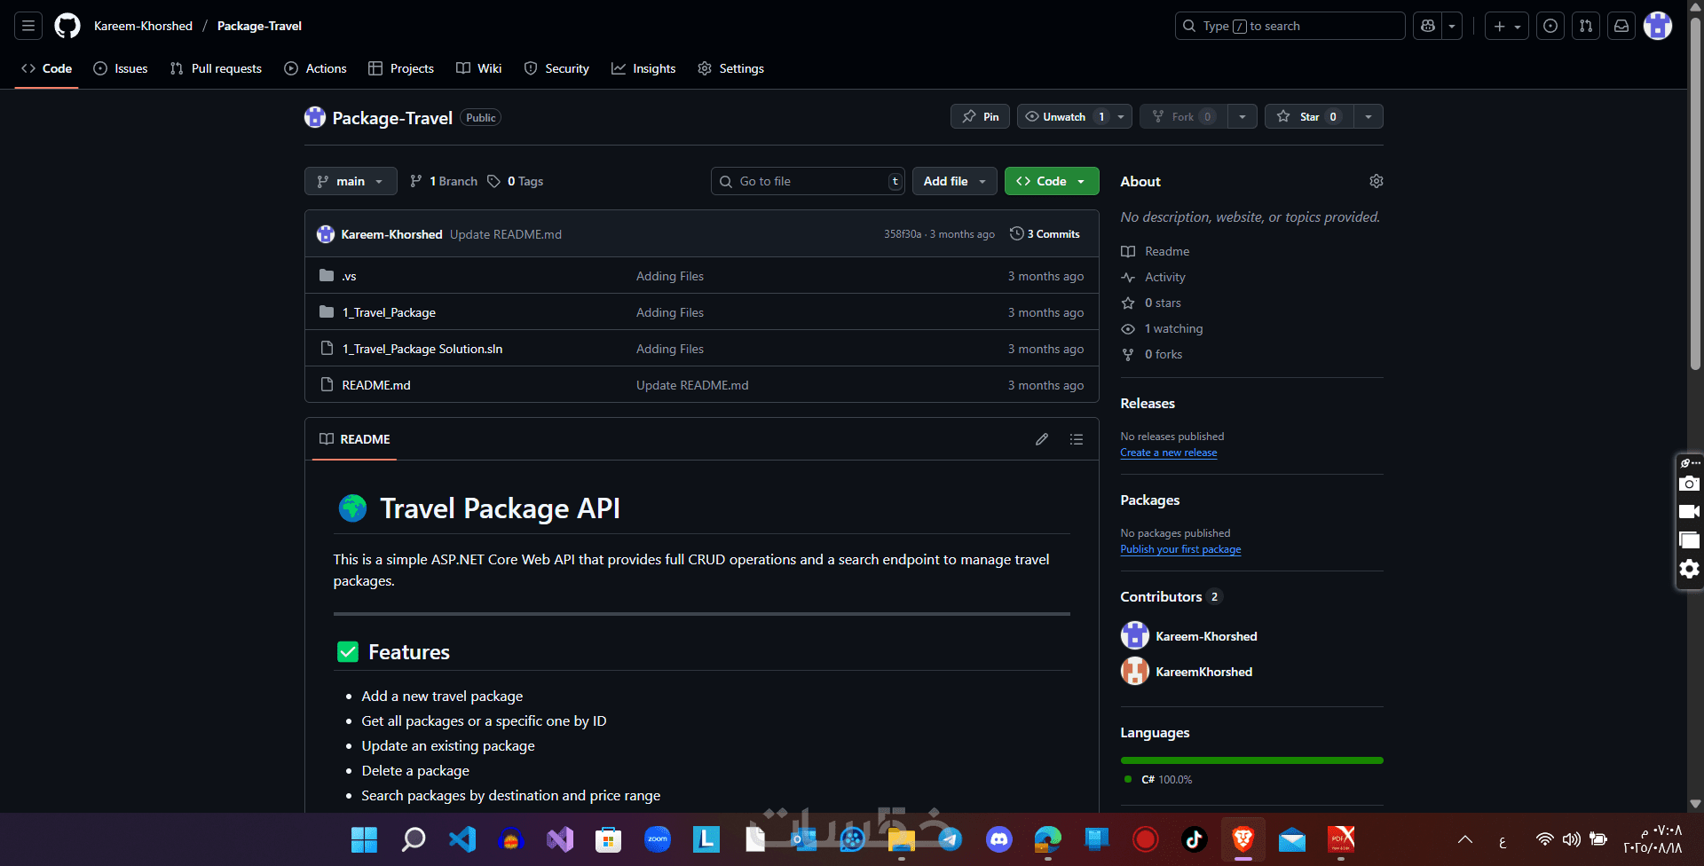The height and width of the screenshot is (866, 1704).
Task: Open Visual Studio Code from the taskbar
Action: click(x=462, y=839)
